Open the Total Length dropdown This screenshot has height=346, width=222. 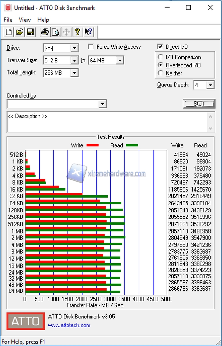(x=74, y=73)
